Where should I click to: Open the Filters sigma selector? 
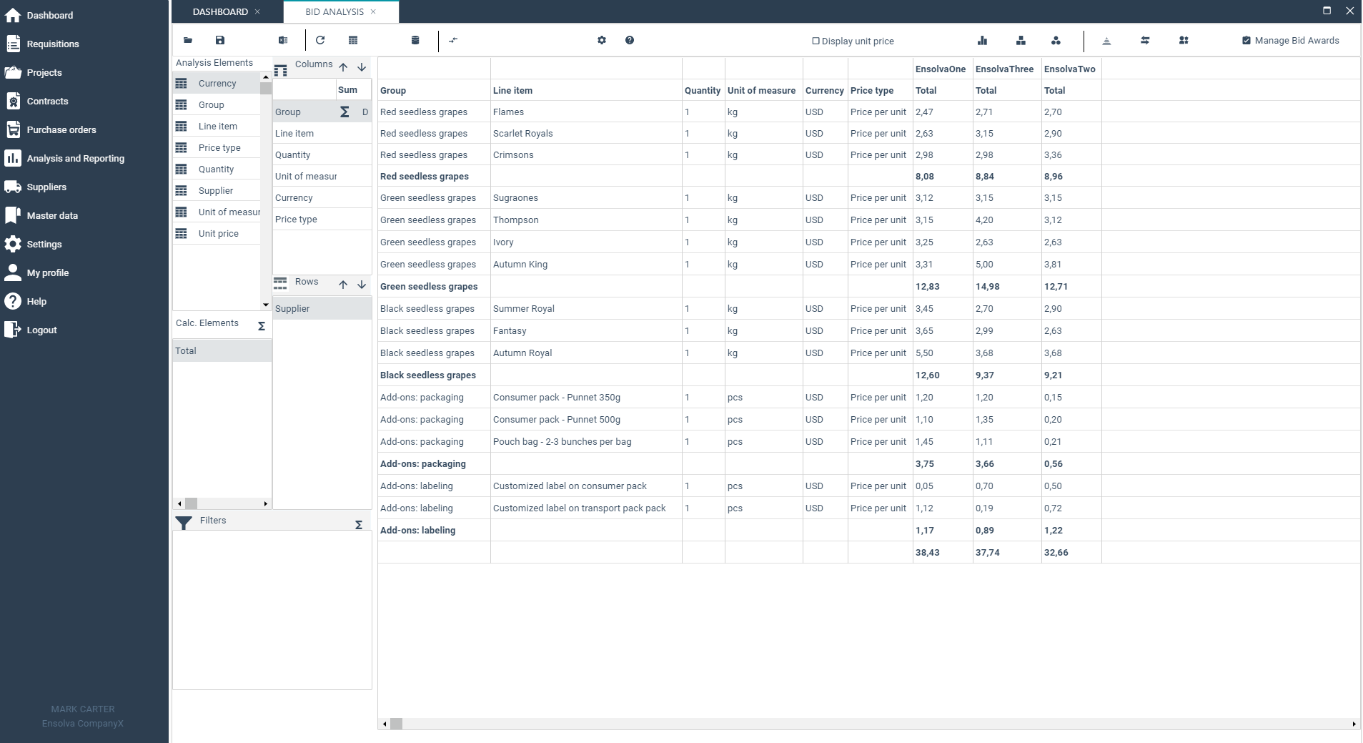tap(357, 524)
